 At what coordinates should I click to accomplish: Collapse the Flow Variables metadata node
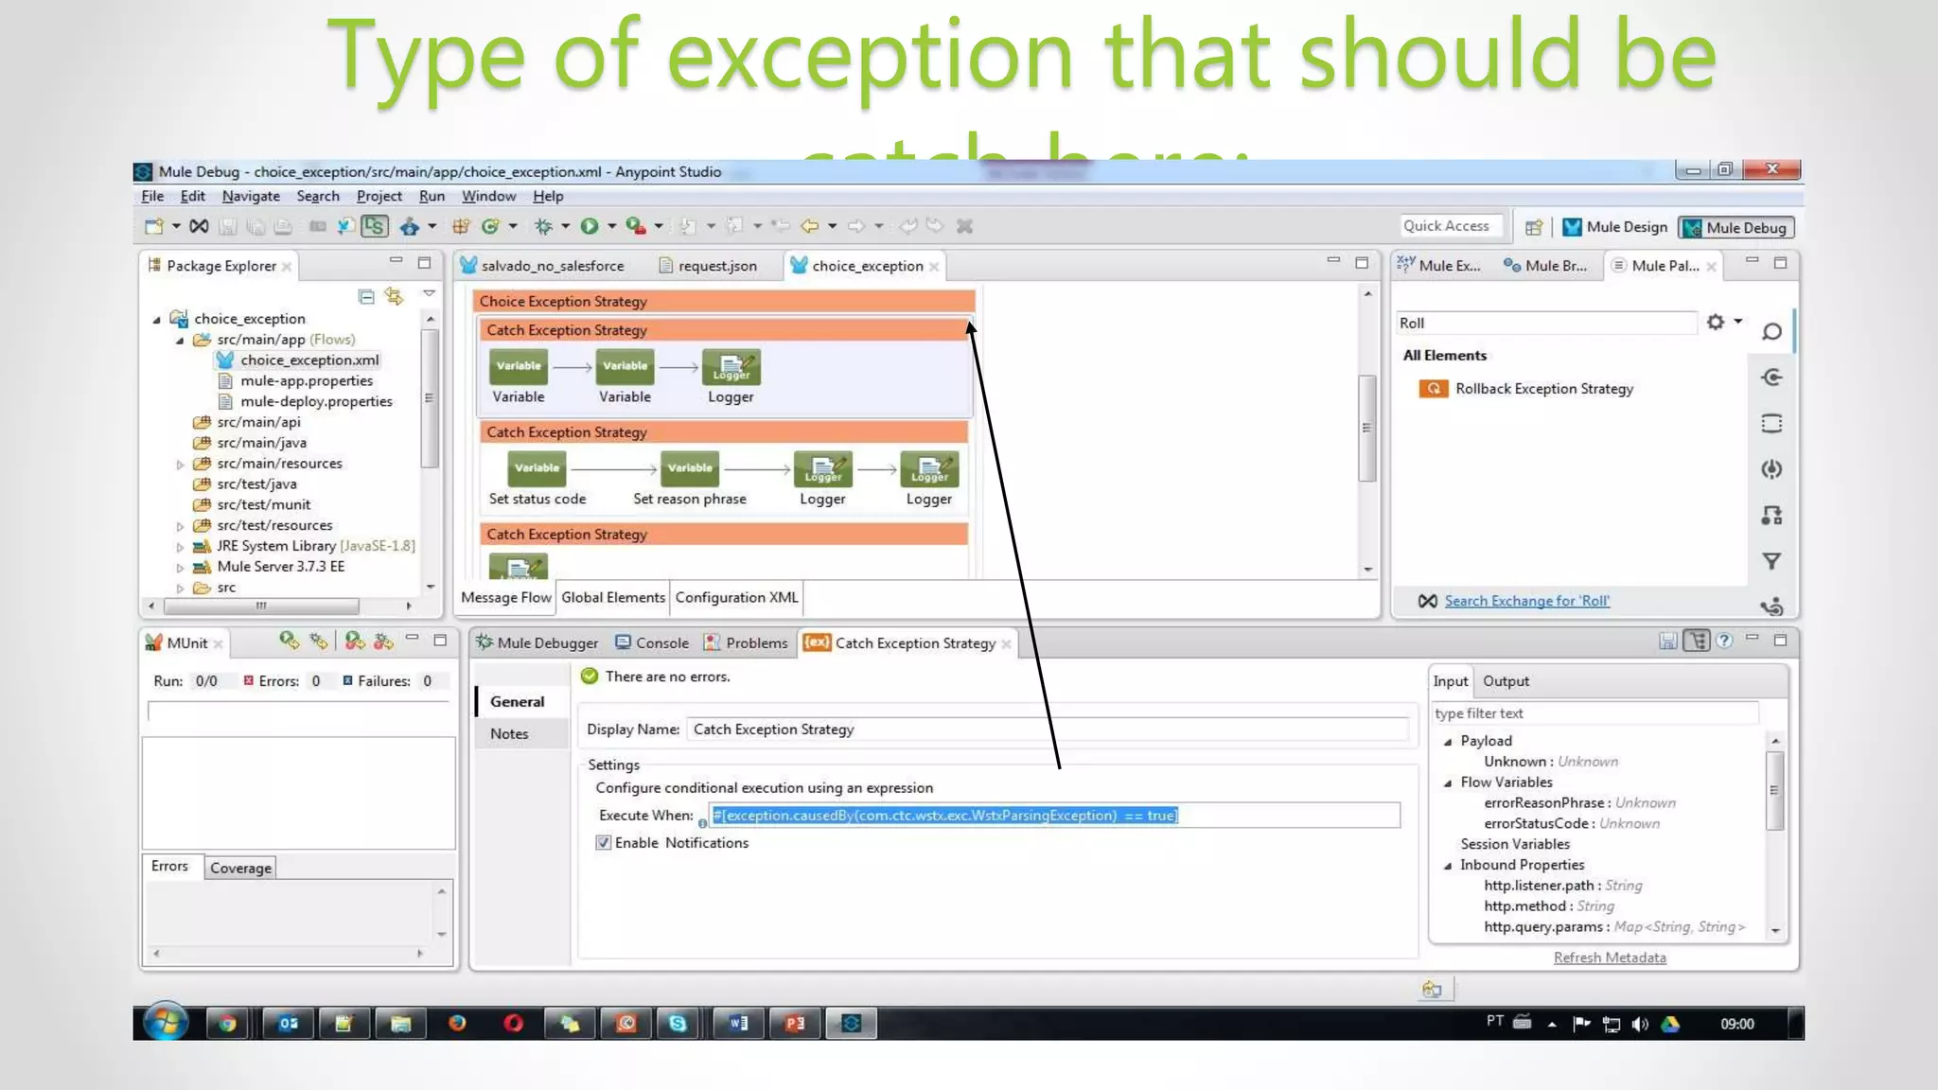tap(1448, 783)
